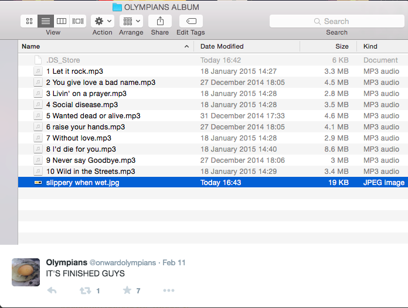Screen dimensions: 408x308
Task: Click the .DS_Store document icon
Action: (x=38, y=60)
